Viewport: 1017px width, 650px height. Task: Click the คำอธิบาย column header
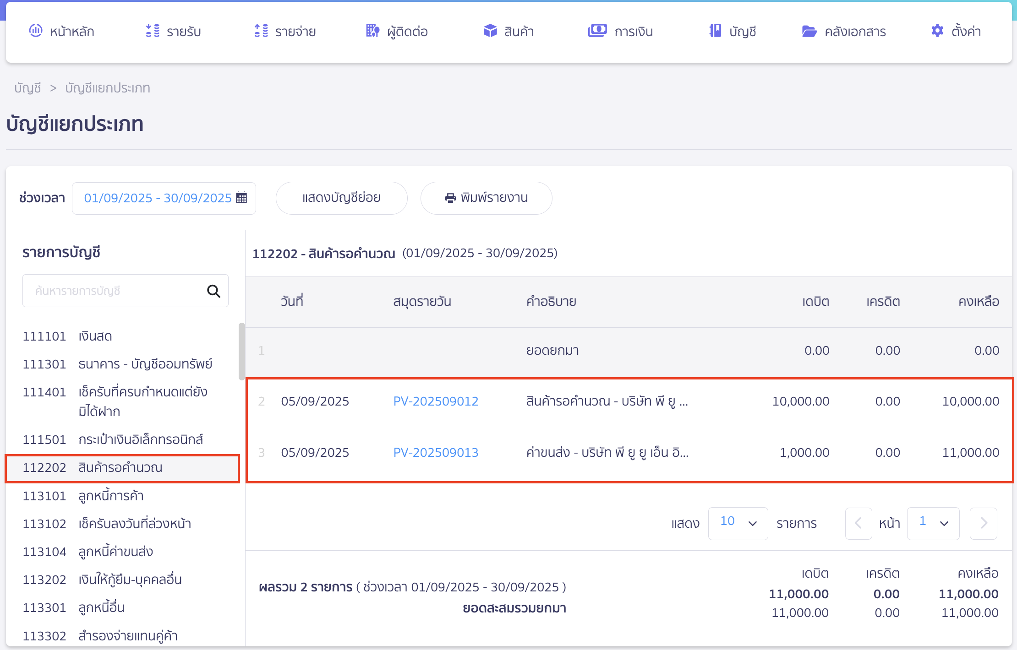(551, 302)
